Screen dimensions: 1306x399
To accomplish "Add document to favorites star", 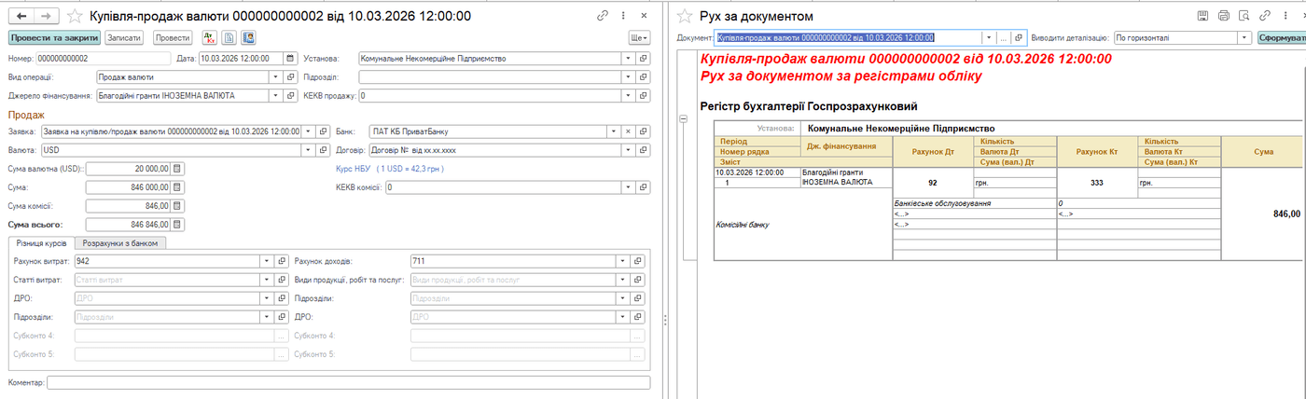I will tap(76, 16).
